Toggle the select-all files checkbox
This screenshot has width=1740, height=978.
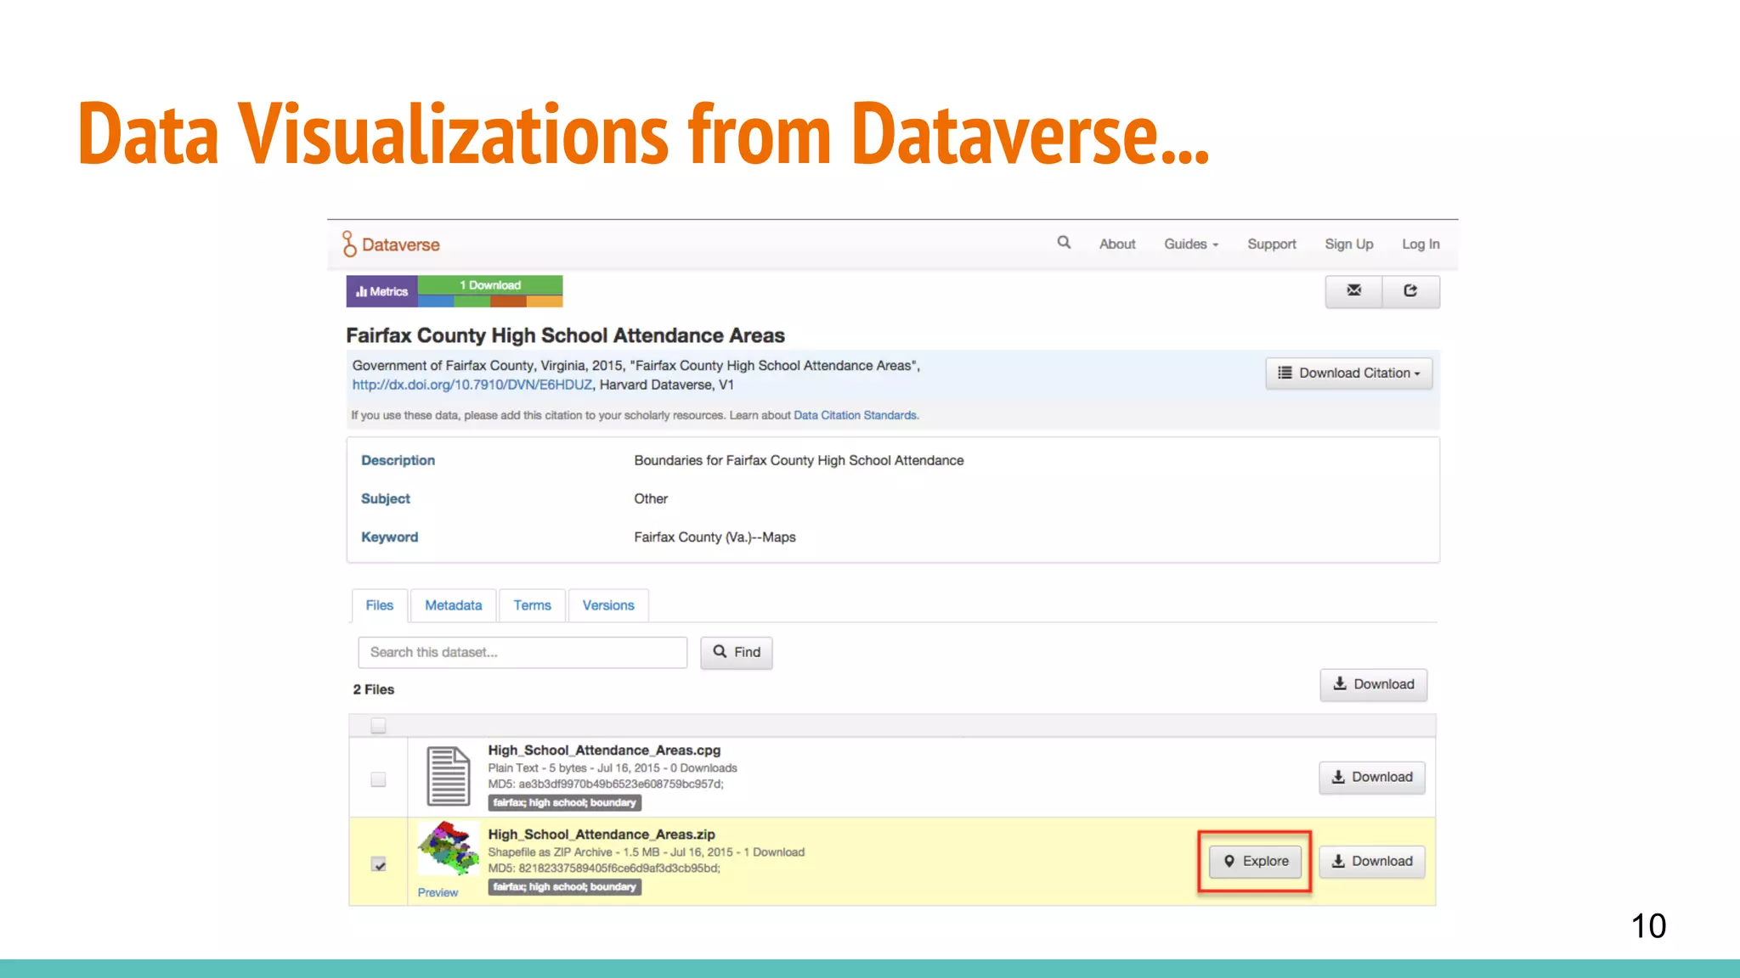click(x=378, y=726)
